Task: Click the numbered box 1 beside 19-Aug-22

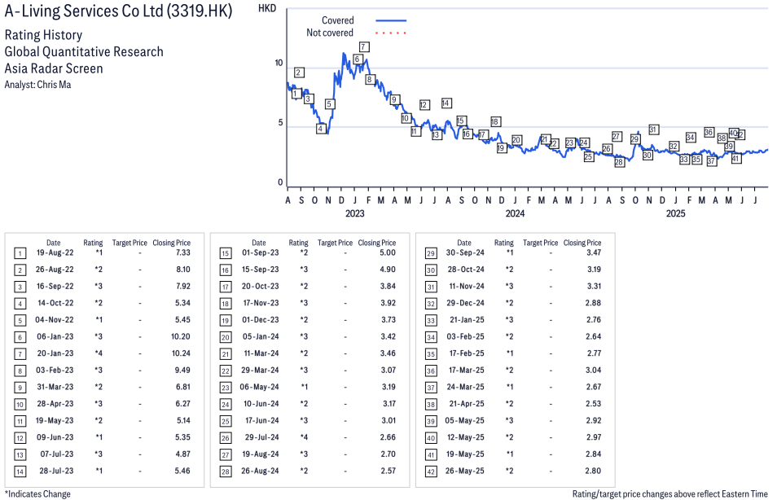Action: click(x=20, y=254)
